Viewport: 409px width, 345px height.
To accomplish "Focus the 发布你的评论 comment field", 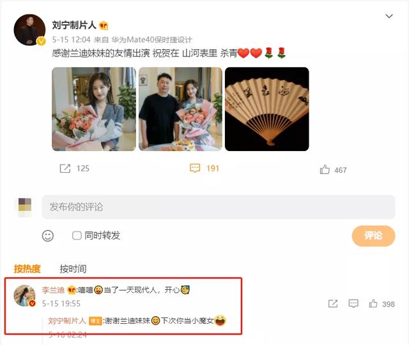I will 219,207.
